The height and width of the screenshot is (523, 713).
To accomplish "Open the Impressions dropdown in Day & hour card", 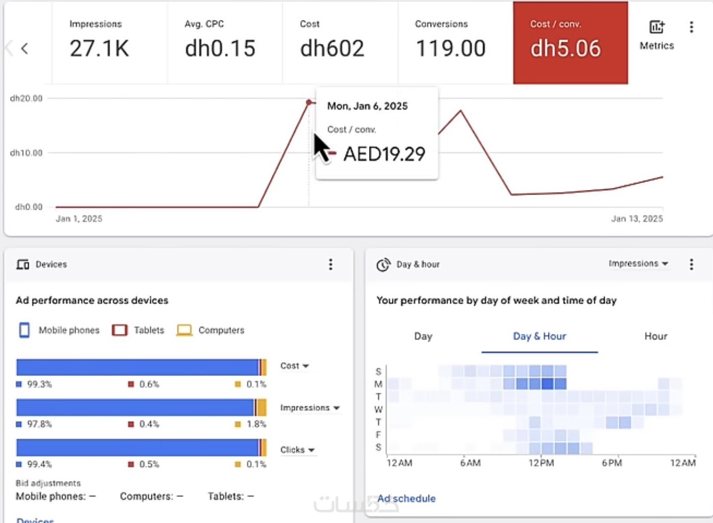I will (638, 264).
